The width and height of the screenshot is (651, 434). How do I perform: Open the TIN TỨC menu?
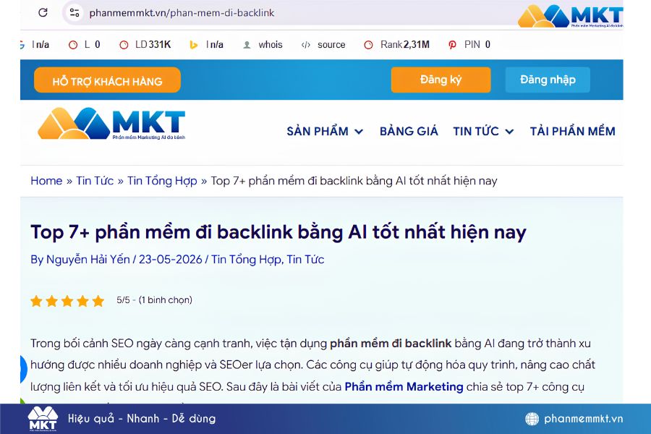[x=476, y=131]
